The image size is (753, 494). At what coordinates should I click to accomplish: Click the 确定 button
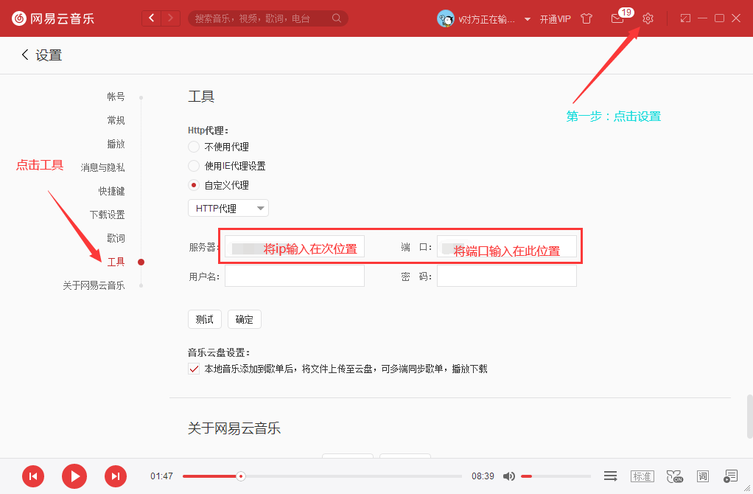point(245,319)
